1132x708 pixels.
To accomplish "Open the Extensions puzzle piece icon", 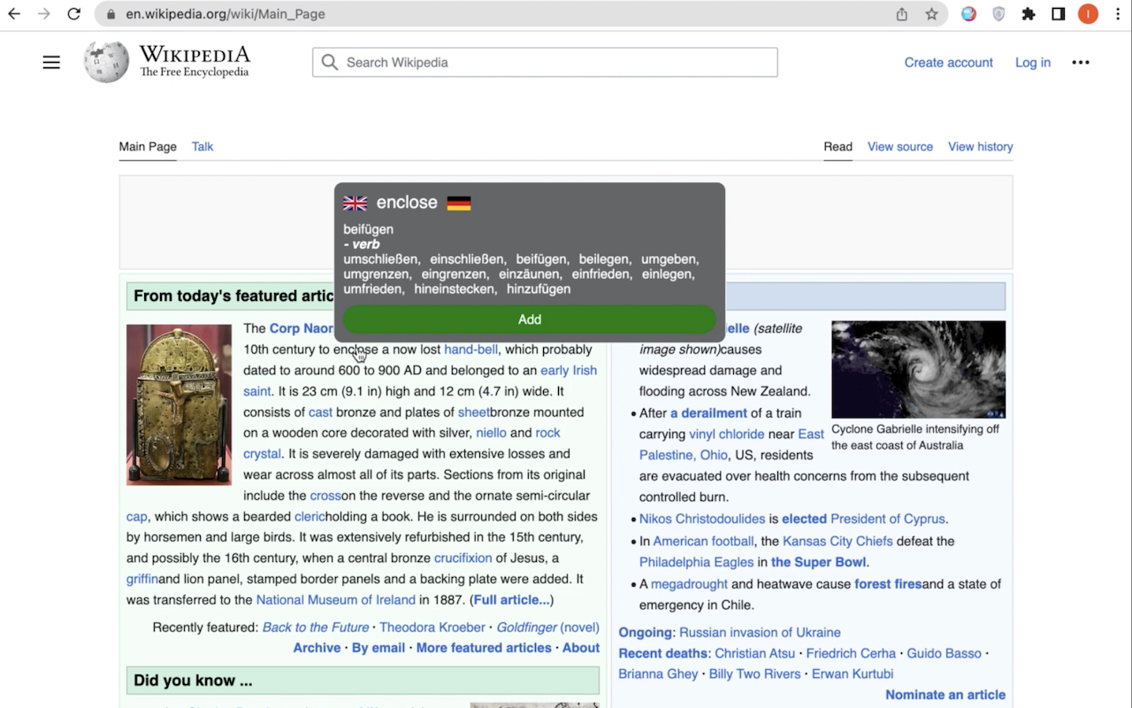I will point(1028,14).
